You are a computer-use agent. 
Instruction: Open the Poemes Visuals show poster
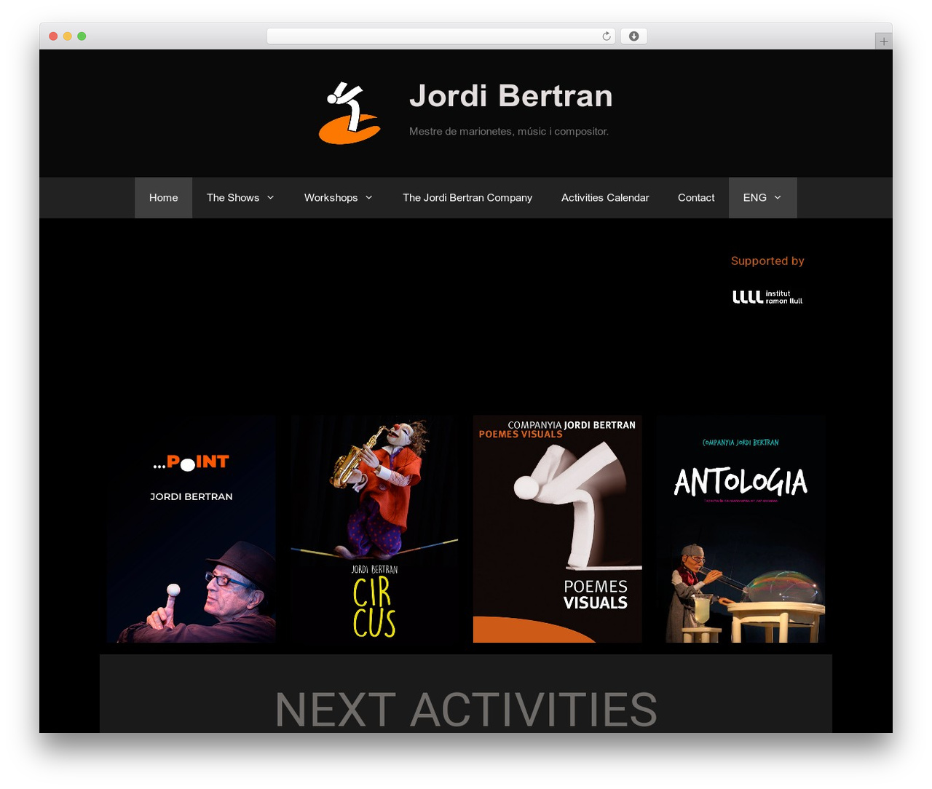[x=558, y=529]
